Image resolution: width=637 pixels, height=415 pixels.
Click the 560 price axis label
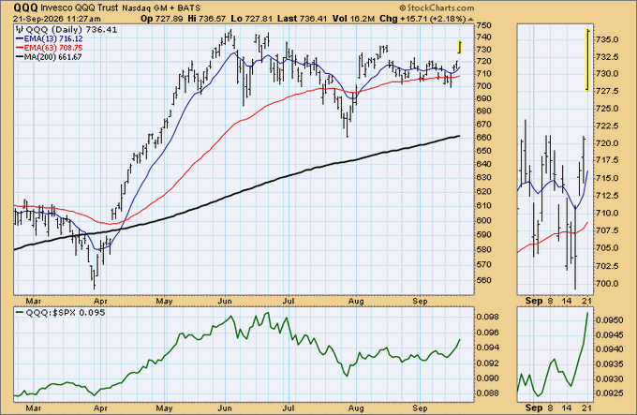(x=484, y=281)
